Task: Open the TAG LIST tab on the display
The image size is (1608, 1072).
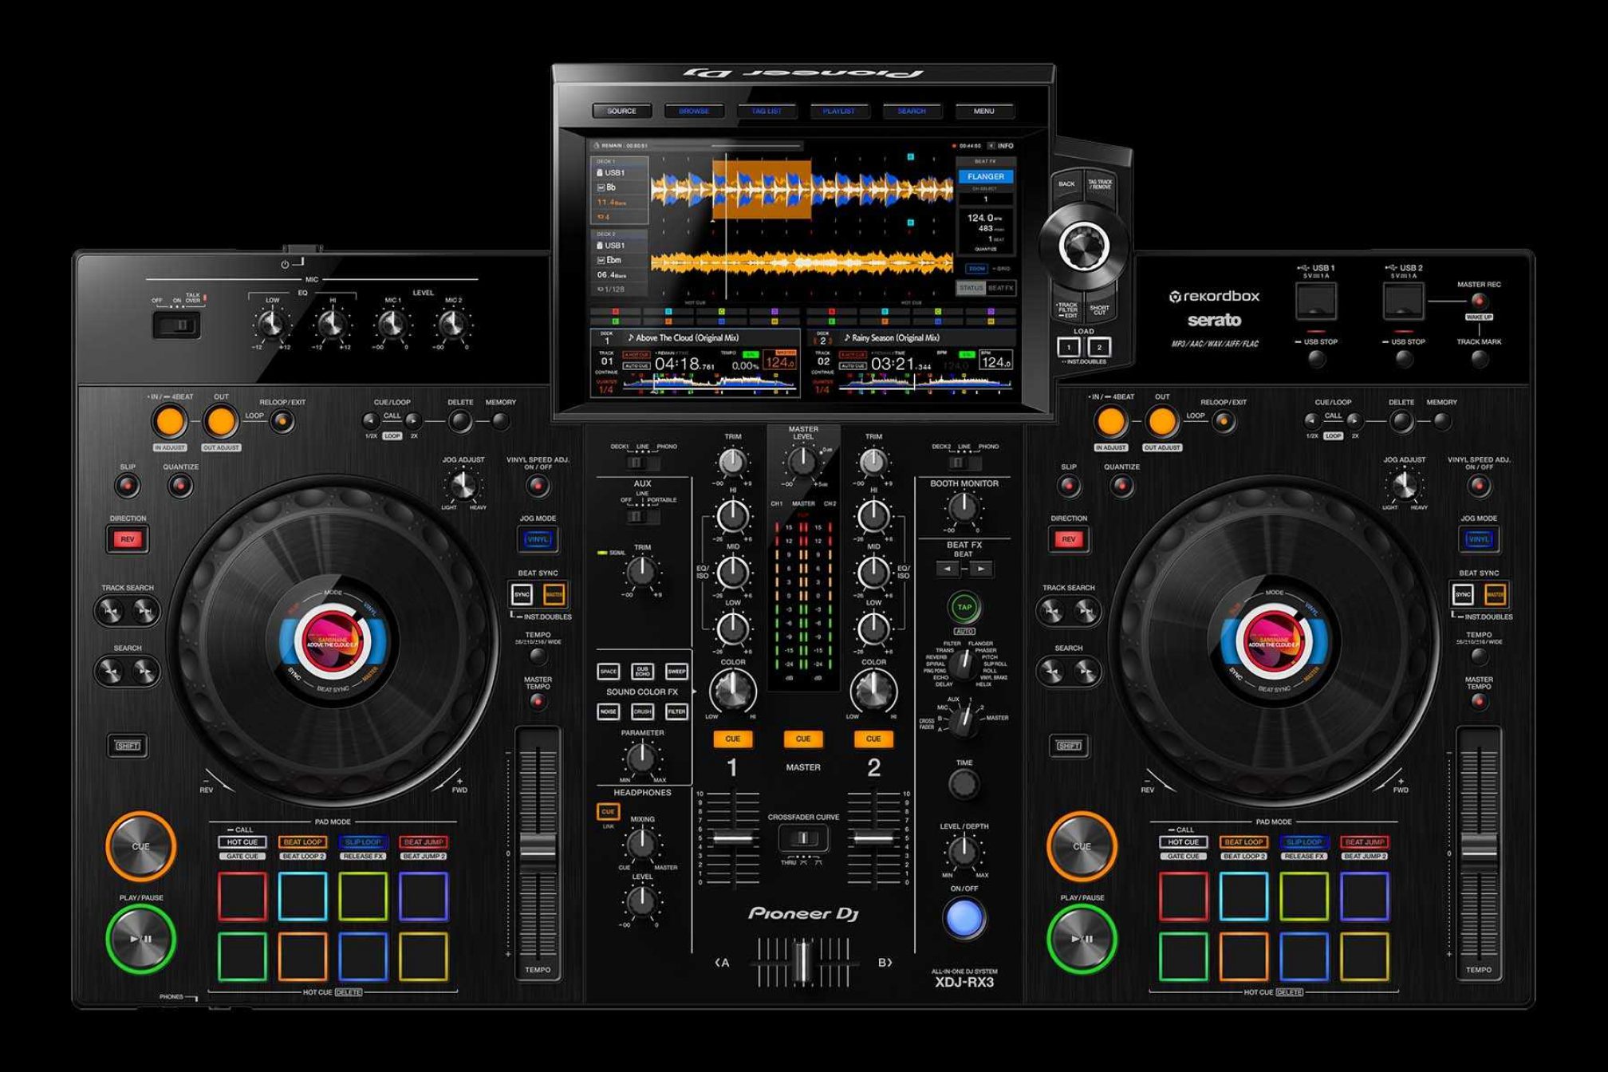Action: tap(767, 111)
